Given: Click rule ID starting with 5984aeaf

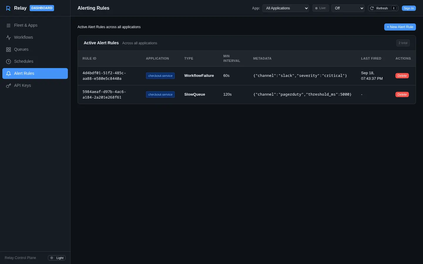Looking at the screenshot, I should pos(104,94).
